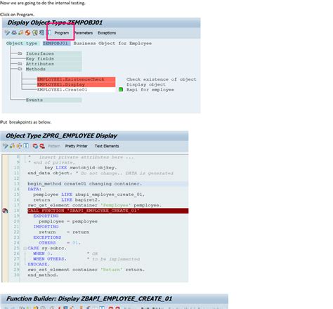Click the line 'begin_method create01 changing container.'
This screenshot has height=309, width=333.
pos(85,184)
